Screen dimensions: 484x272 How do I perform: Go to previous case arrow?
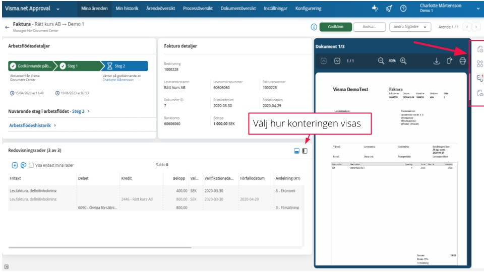(467, 27)
